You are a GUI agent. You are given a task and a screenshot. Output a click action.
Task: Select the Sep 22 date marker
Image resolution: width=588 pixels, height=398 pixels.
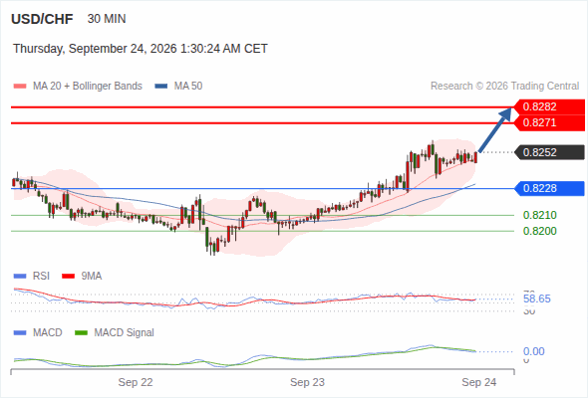136,382
